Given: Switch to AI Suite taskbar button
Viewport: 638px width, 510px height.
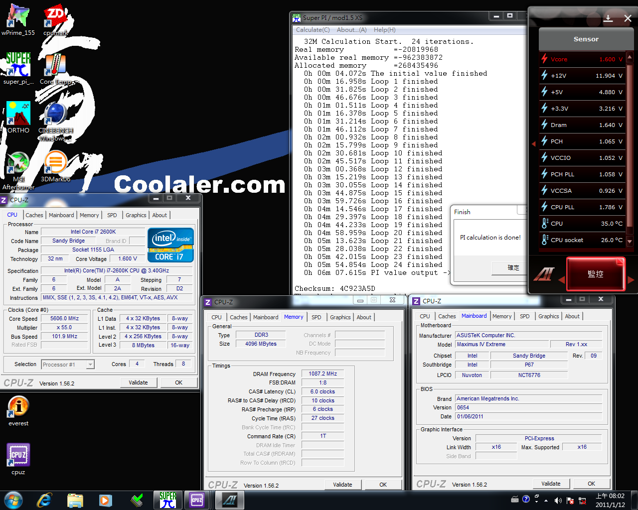Looking at the screenshot, I should pos(229,500).
